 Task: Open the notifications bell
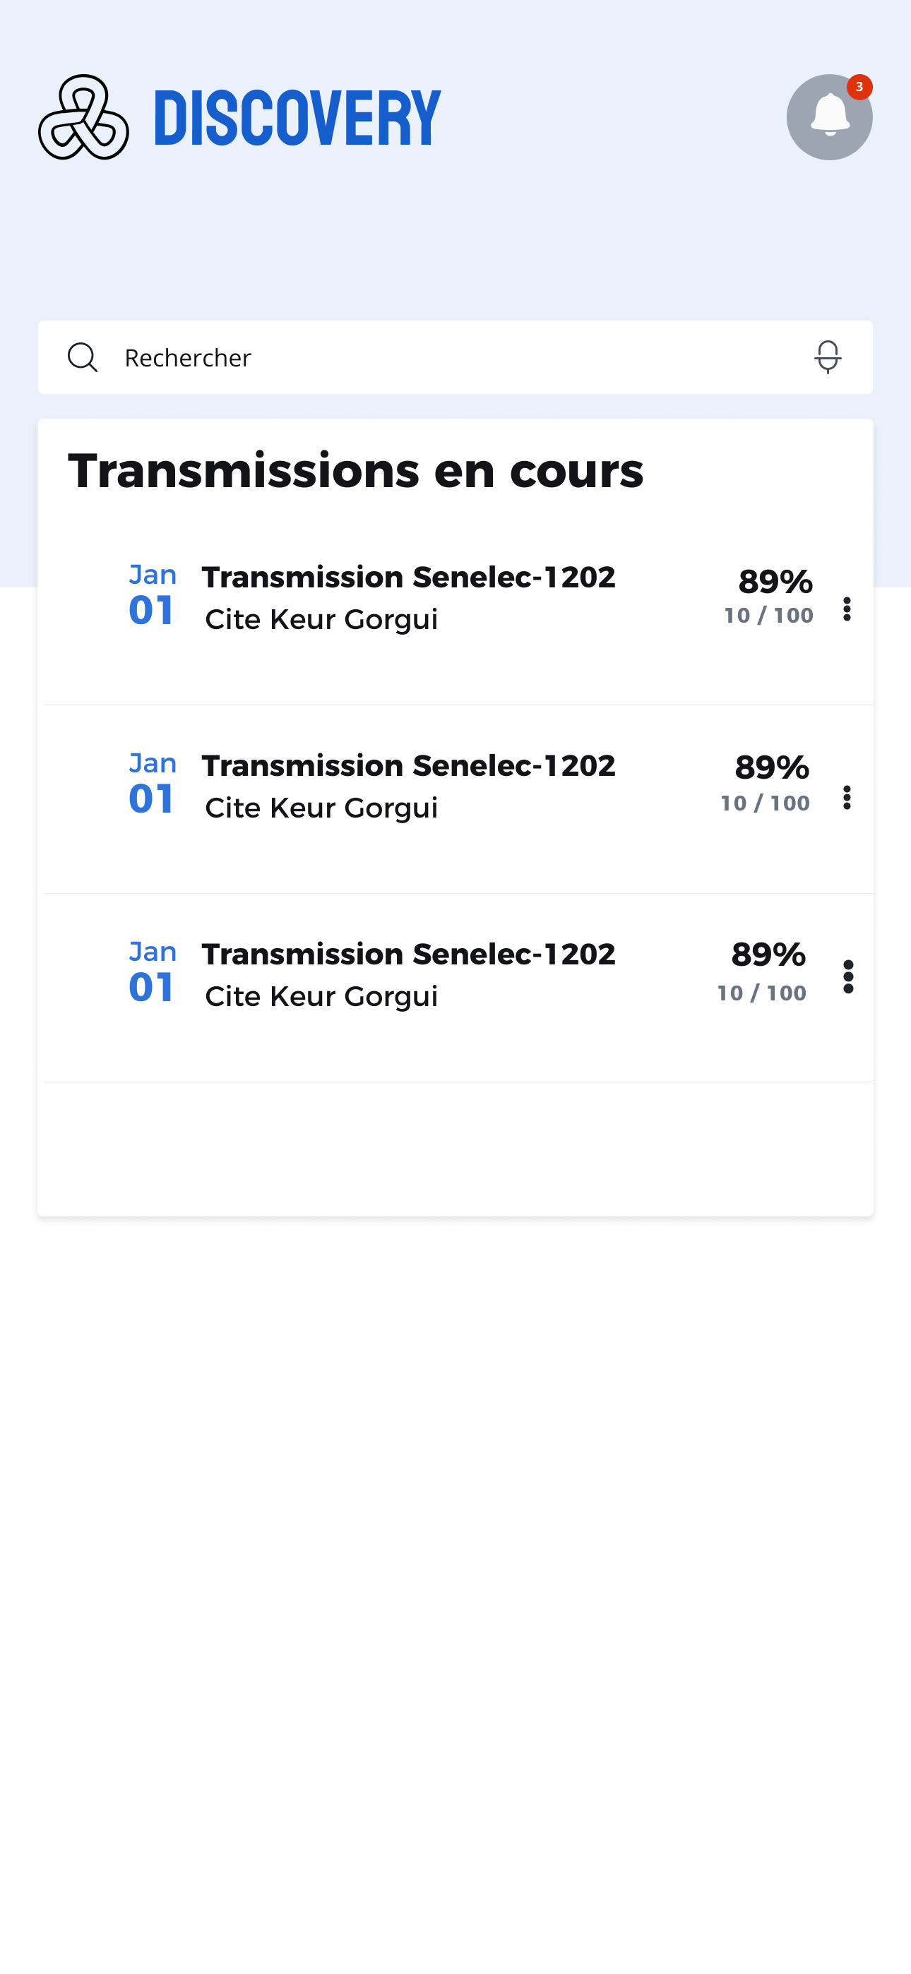[828, 118]
